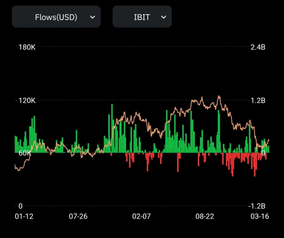284x238 pixels.
Task: Click the orange line's rightmost end point
Action: point(269,140)
